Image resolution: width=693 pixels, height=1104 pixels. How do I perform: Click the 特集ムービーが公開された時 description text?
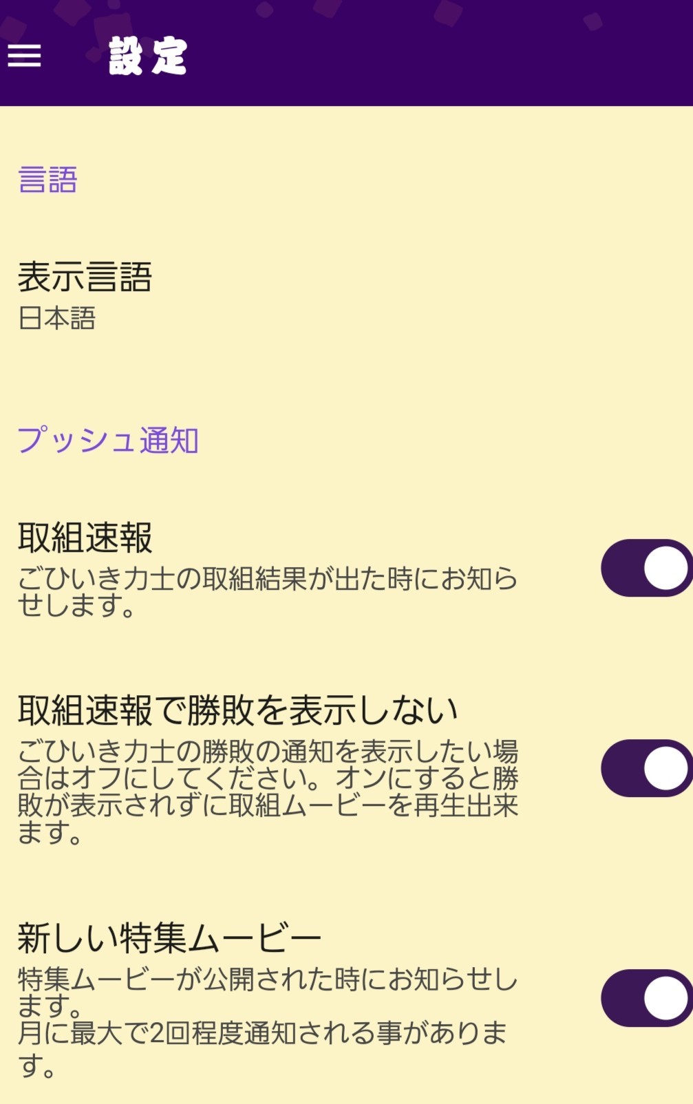[x=267, y=979]
